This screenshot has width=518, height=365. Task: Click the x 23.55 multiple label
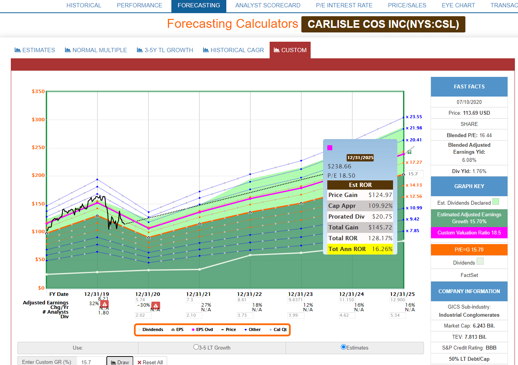point(414,117)
